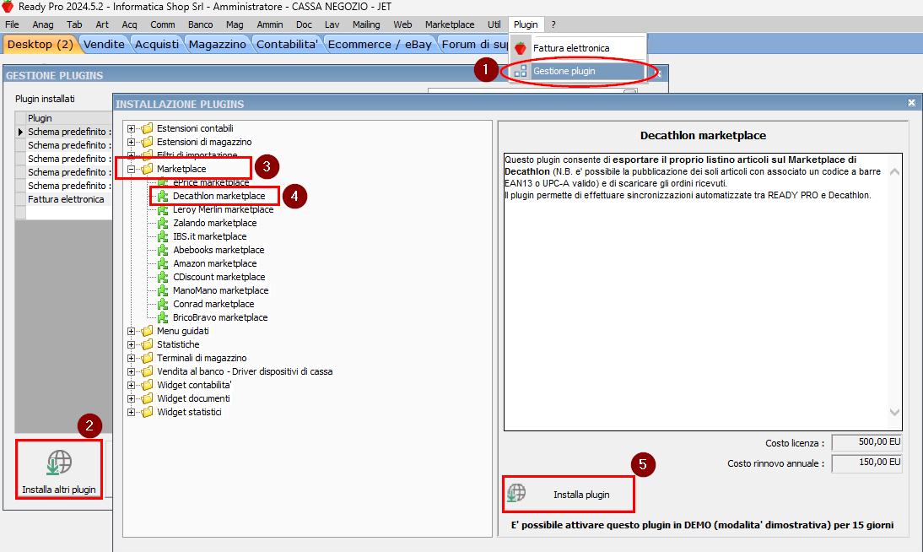
Task: Click the Widget statistici folder icon
Action: [x=147, y=413]
